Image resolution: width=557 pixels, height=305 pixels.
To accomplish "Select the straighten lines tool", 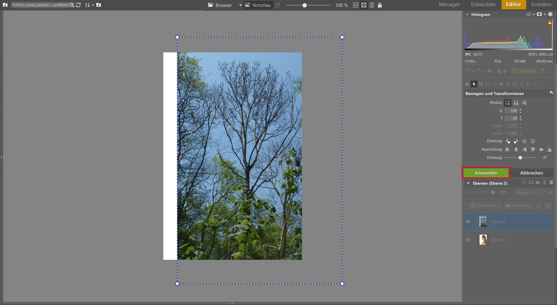I will tap(488, 84).
